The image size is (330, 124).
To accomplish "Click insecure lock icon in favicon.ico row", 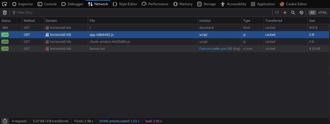I will [47, 49].
